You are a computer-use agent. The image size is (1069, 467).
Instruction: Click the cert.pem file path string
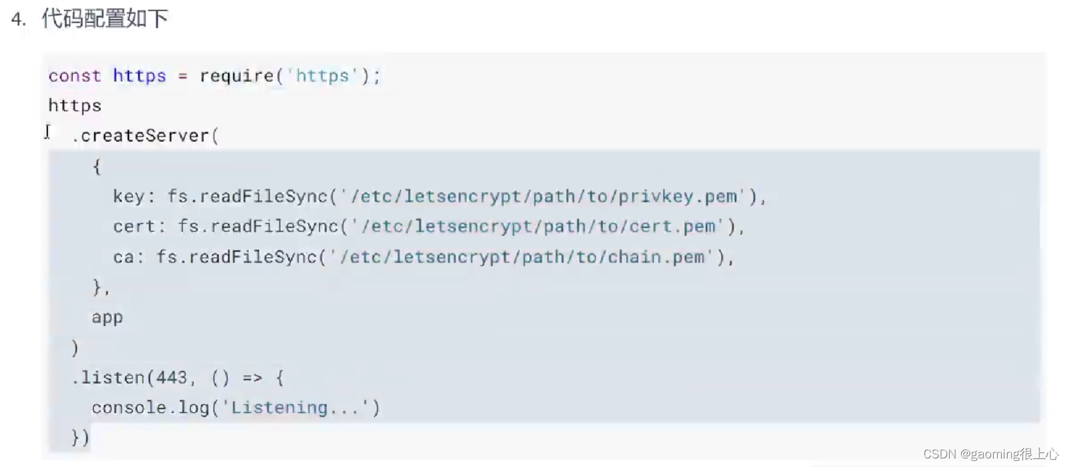[537, 227]
